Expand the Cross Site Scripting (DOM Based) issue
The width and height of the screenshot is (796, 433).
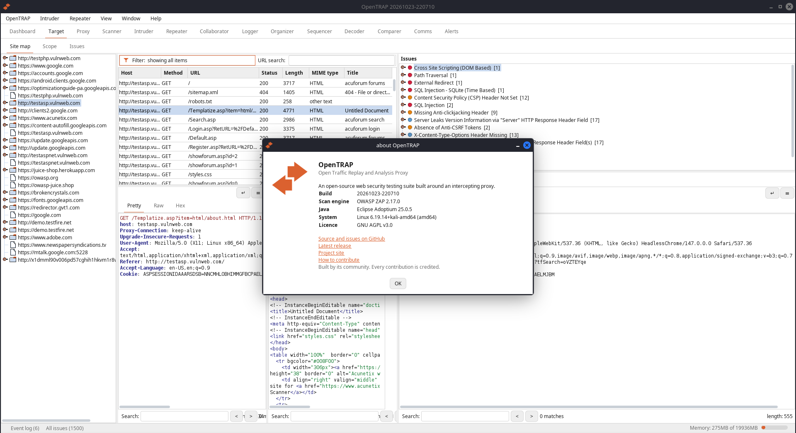click(x=403, y=68)
